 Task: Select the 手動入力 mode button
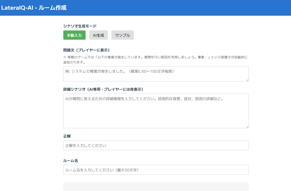pyautogui.click(x=74, y=35)
